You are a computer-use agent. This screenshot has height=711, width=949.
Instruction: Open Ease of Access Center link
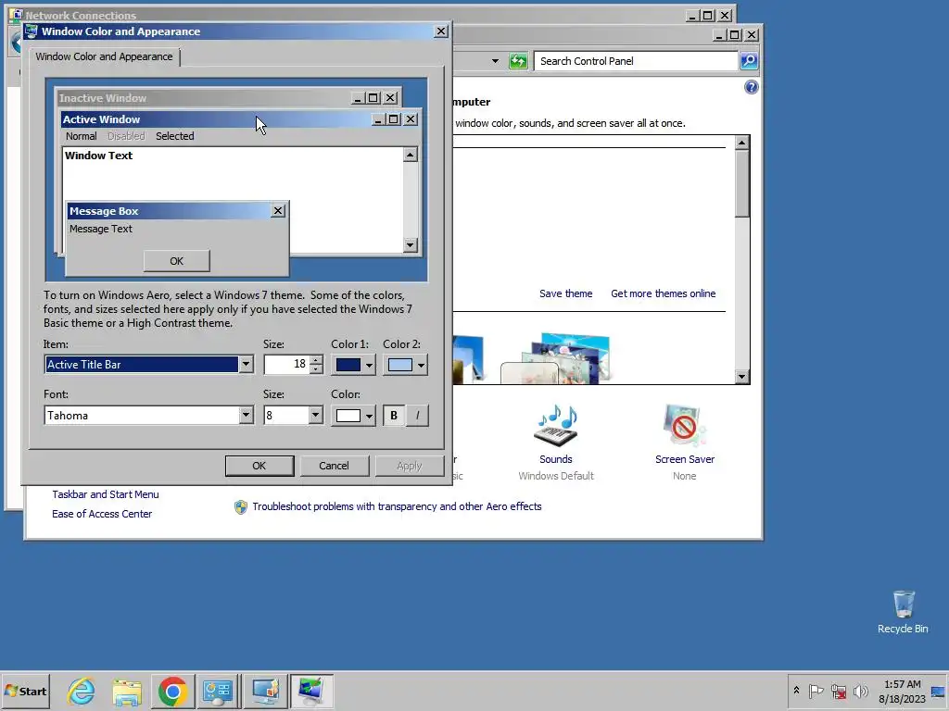click(102, 513)
